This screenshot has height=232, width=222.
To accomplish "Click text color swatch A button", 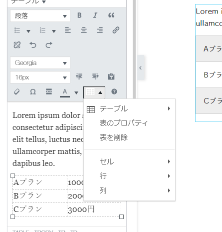I will (65, 92).
